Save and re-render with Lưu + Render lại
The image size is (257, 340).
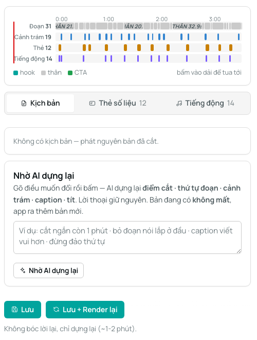85,310
